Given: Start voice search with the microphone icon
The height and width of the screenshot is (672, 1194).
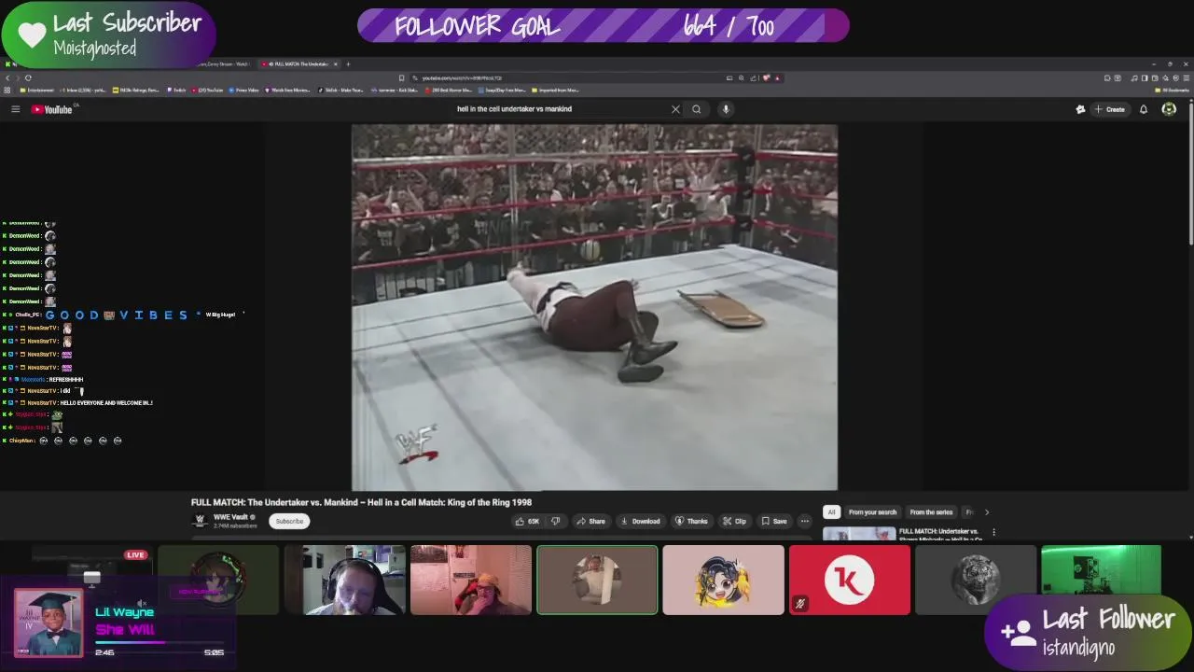Looking at the screenshot, I should coord(726,109).
